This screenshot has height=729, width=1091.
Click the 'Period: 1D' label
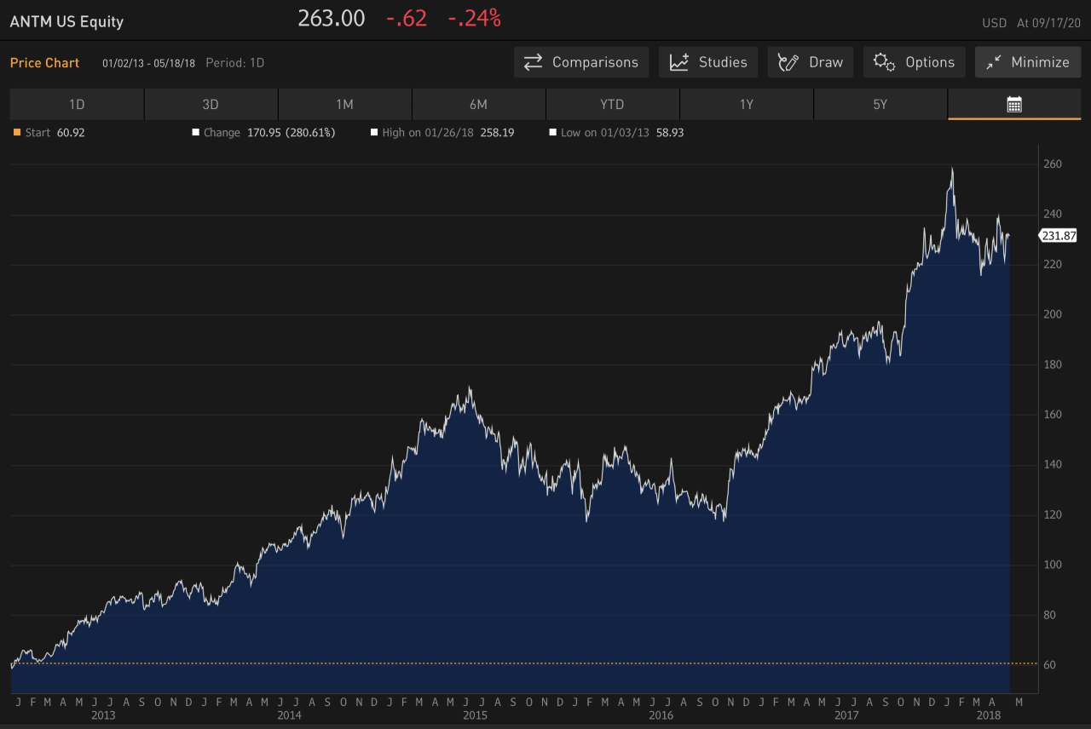coord(235,63)
